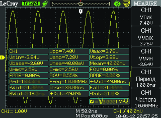Viewport: 161px width, 118px height.
Task: Click the MEASURE menu title
Action: coord(145,3)
